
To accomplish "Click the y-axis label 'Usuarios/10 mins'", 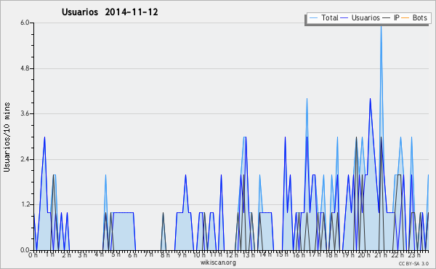I will 7,137.
